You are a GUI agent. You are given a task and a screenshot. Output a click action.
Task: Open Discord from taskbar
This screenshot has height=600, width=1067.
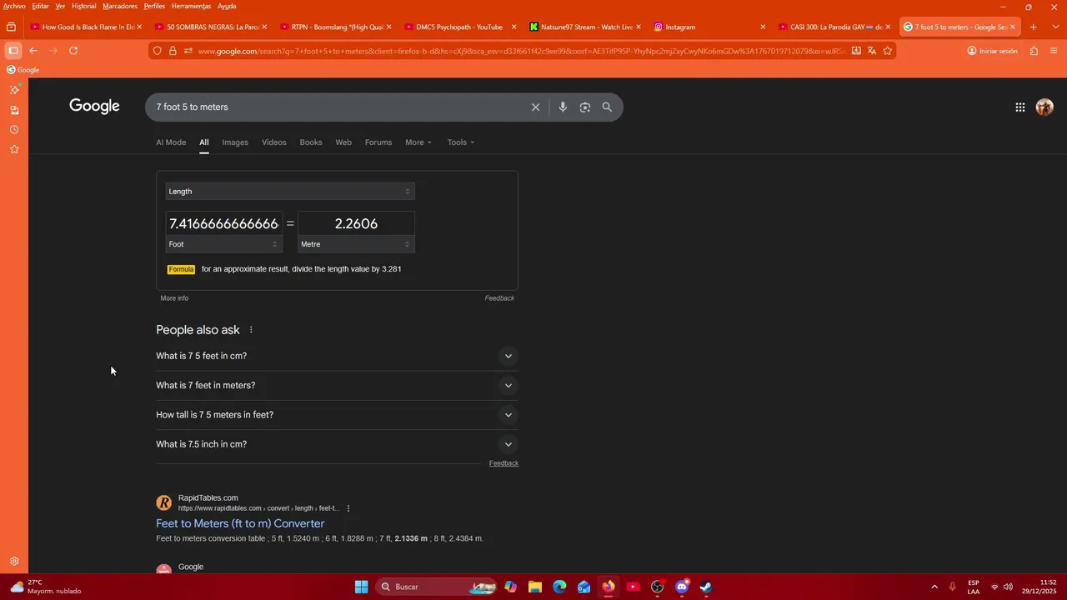click(x=682, y=587)
